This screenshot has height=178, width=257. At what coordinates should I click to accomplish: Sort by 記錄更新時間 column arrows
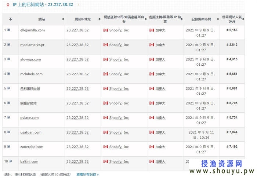[218, 19]
